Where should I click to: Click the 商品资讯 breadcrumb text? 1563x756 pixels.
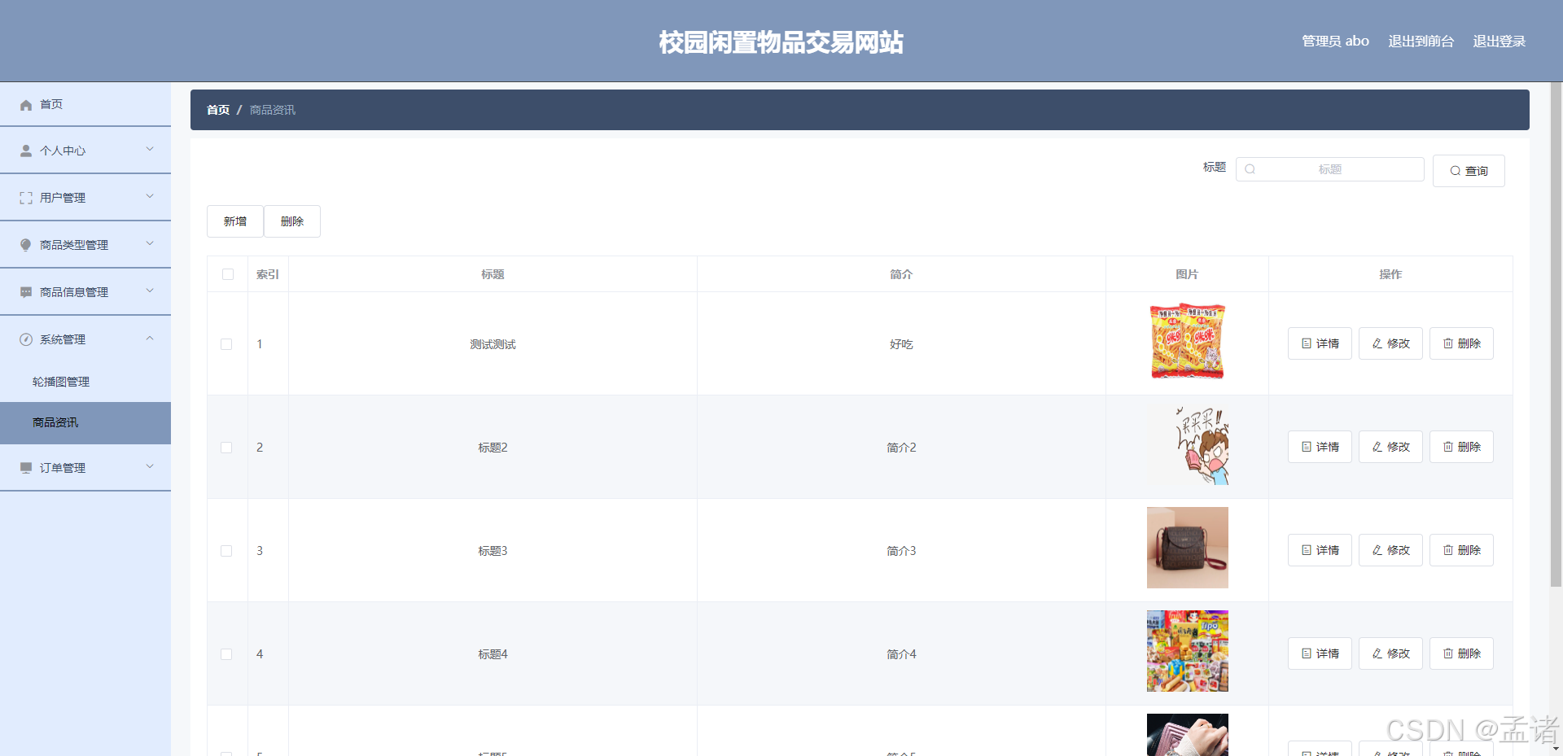(273, 110)
